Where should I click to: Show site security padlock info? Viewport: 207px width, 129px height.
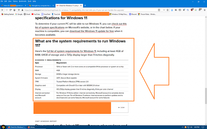(x=22, y=10)
